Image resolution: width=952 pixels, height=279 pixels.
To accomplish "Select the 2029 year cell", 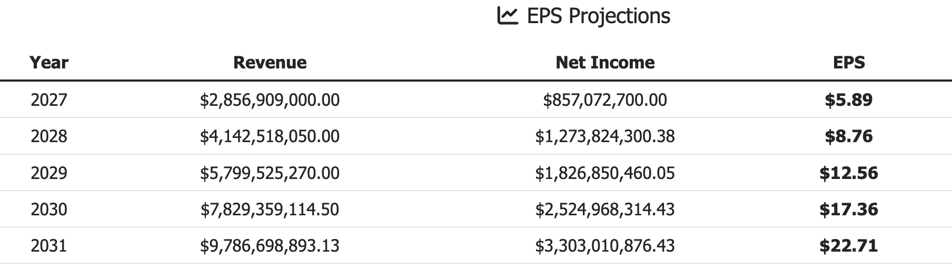I will [49, 173].
